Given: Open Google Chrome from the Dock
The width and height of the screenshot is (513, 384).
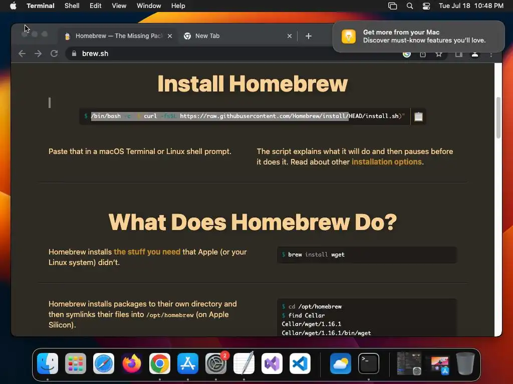Looking at the screenshot, I should click(160, 363).
